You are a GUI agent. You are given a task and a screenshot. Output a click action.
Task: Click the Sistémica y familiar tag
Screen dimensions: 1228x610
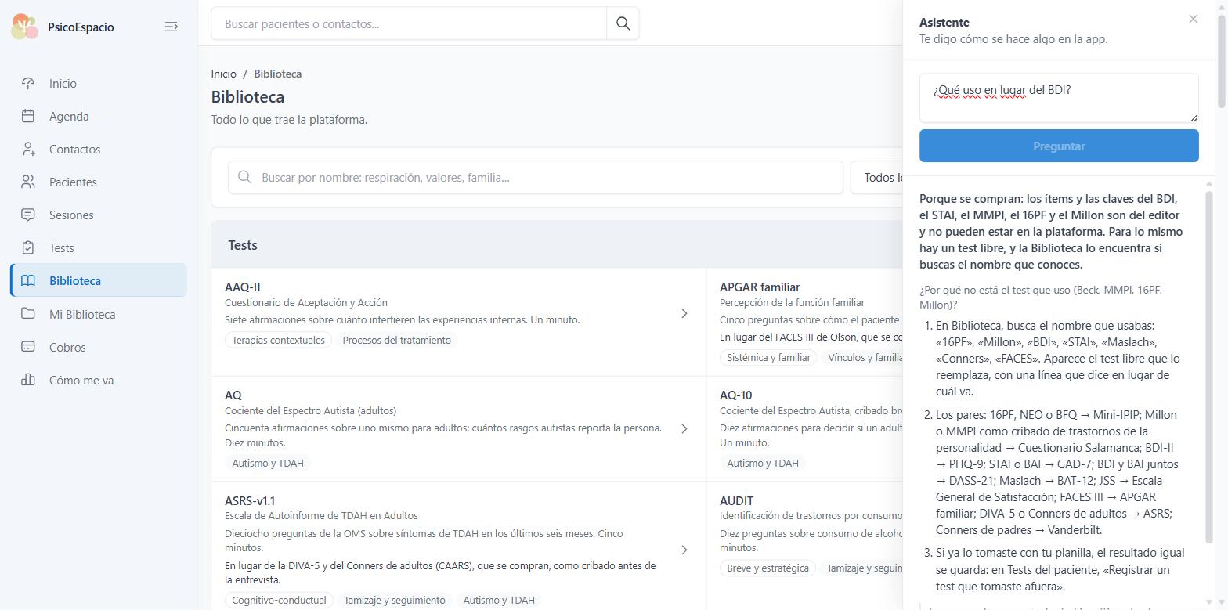768,357
